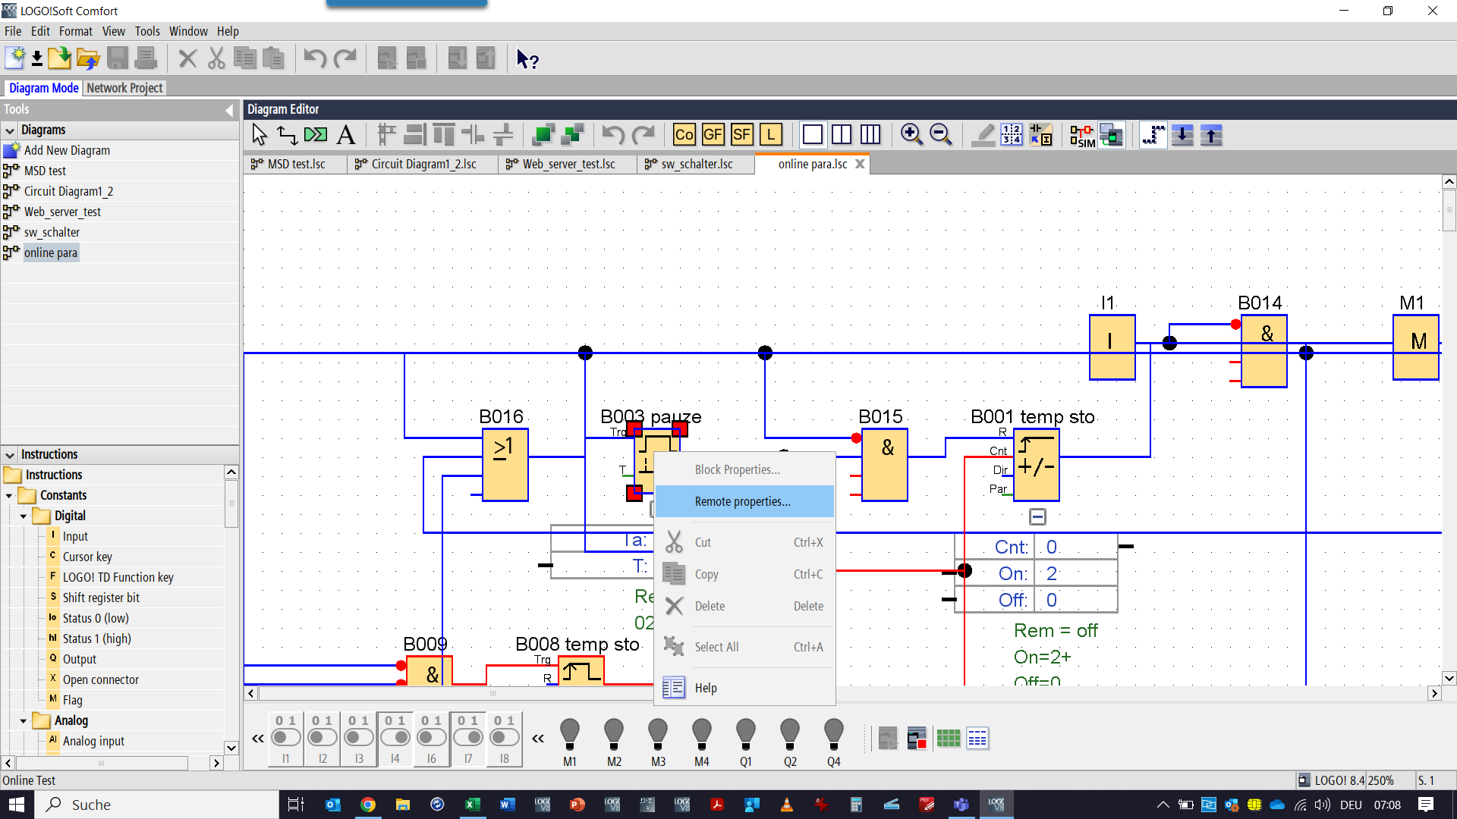1457x819 pixels.
Task: Start the simulation (SIM) icon
Action: [x=1082, y=136]
